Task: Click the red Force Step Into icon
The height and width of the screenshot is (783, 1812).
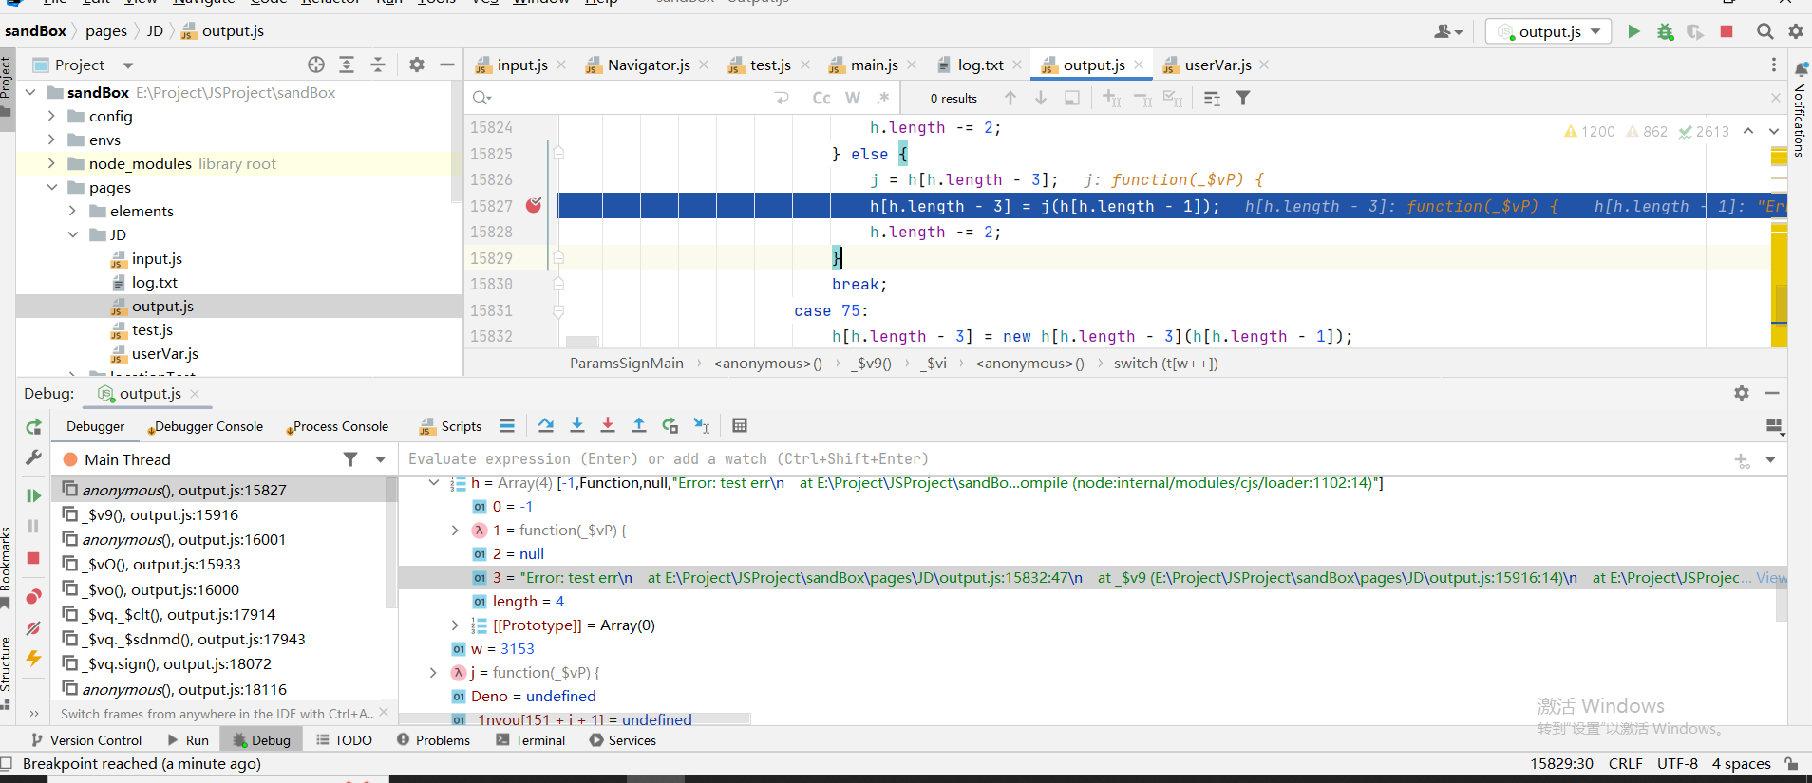Action: pos(608,425)
